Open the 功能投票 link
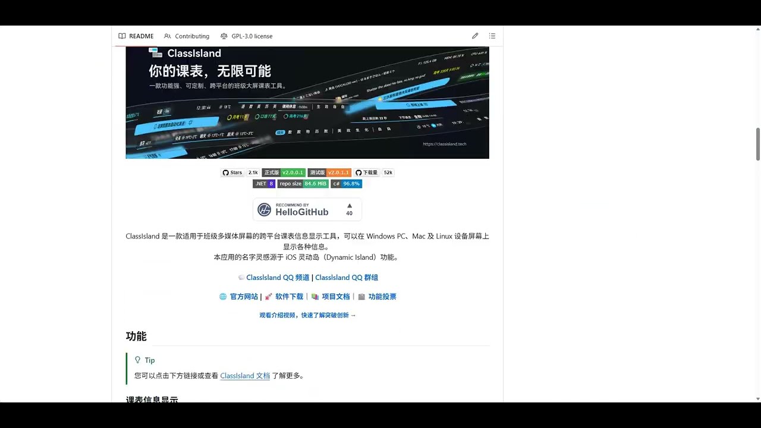Screen dimensions: 761x428 [x=382, y=297]
